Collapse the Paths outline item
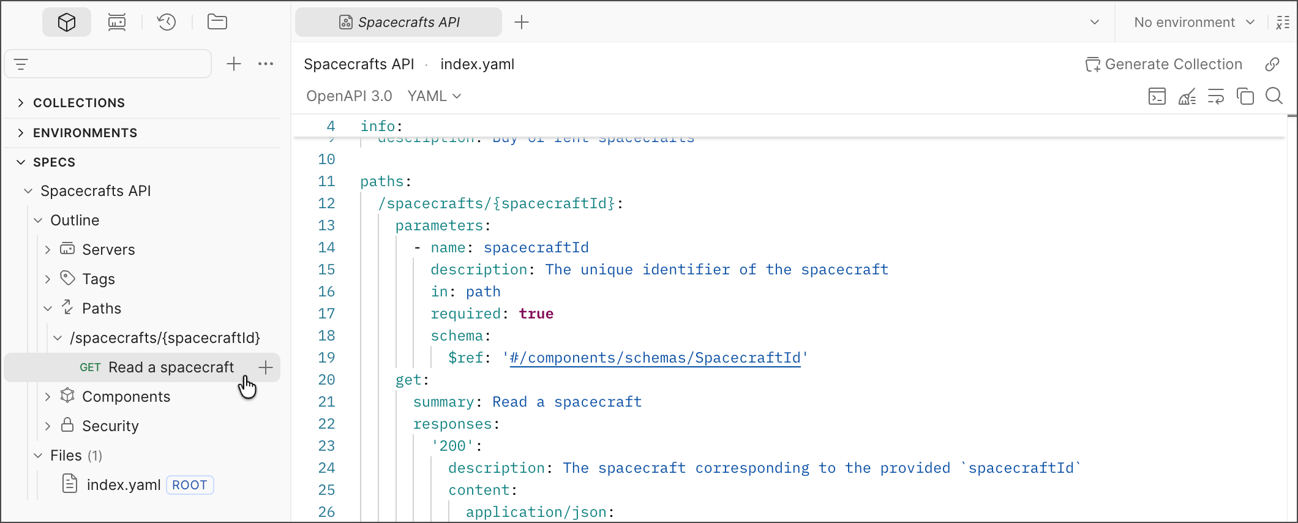Viewport: 1298px width, 523px height. pos(48,309)
